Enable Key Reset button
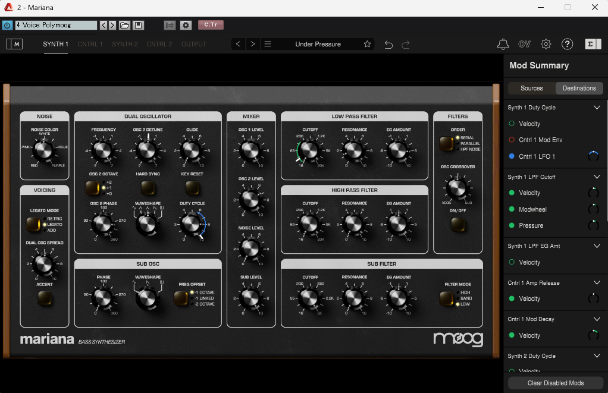Viewport: 608px width, 393px height. click(x=192, y=188)
